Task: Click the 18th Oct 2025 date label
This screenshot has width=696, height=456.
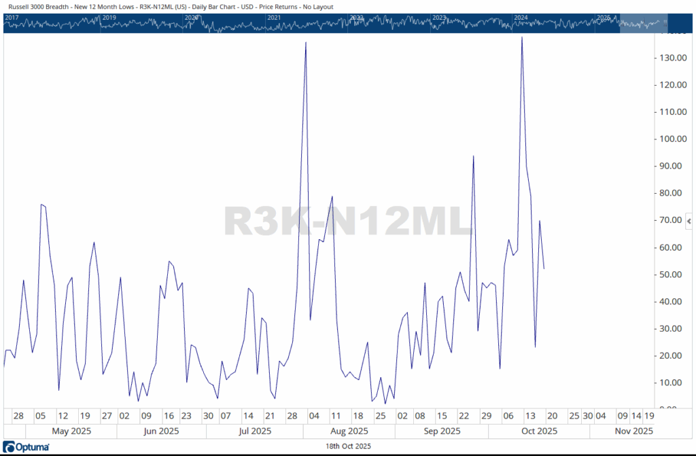Action: coord(348,446)
